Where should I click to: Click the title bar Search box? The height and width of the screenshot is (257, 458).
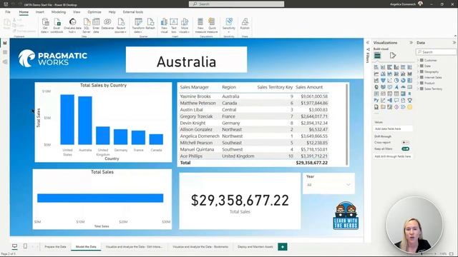point(236,4)
